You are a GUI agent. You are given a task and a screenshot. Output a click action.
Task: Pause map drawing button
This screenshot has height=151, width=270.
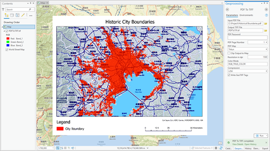(216, 148)
